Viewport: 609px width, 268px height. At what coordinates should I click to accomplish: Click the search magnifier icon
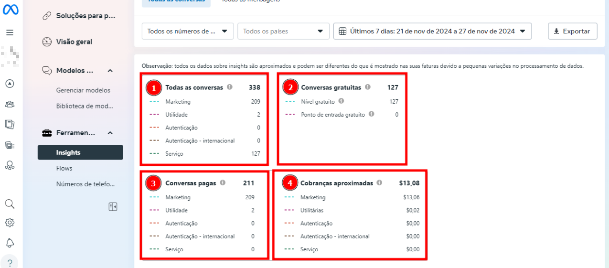(x=10, y=204)
